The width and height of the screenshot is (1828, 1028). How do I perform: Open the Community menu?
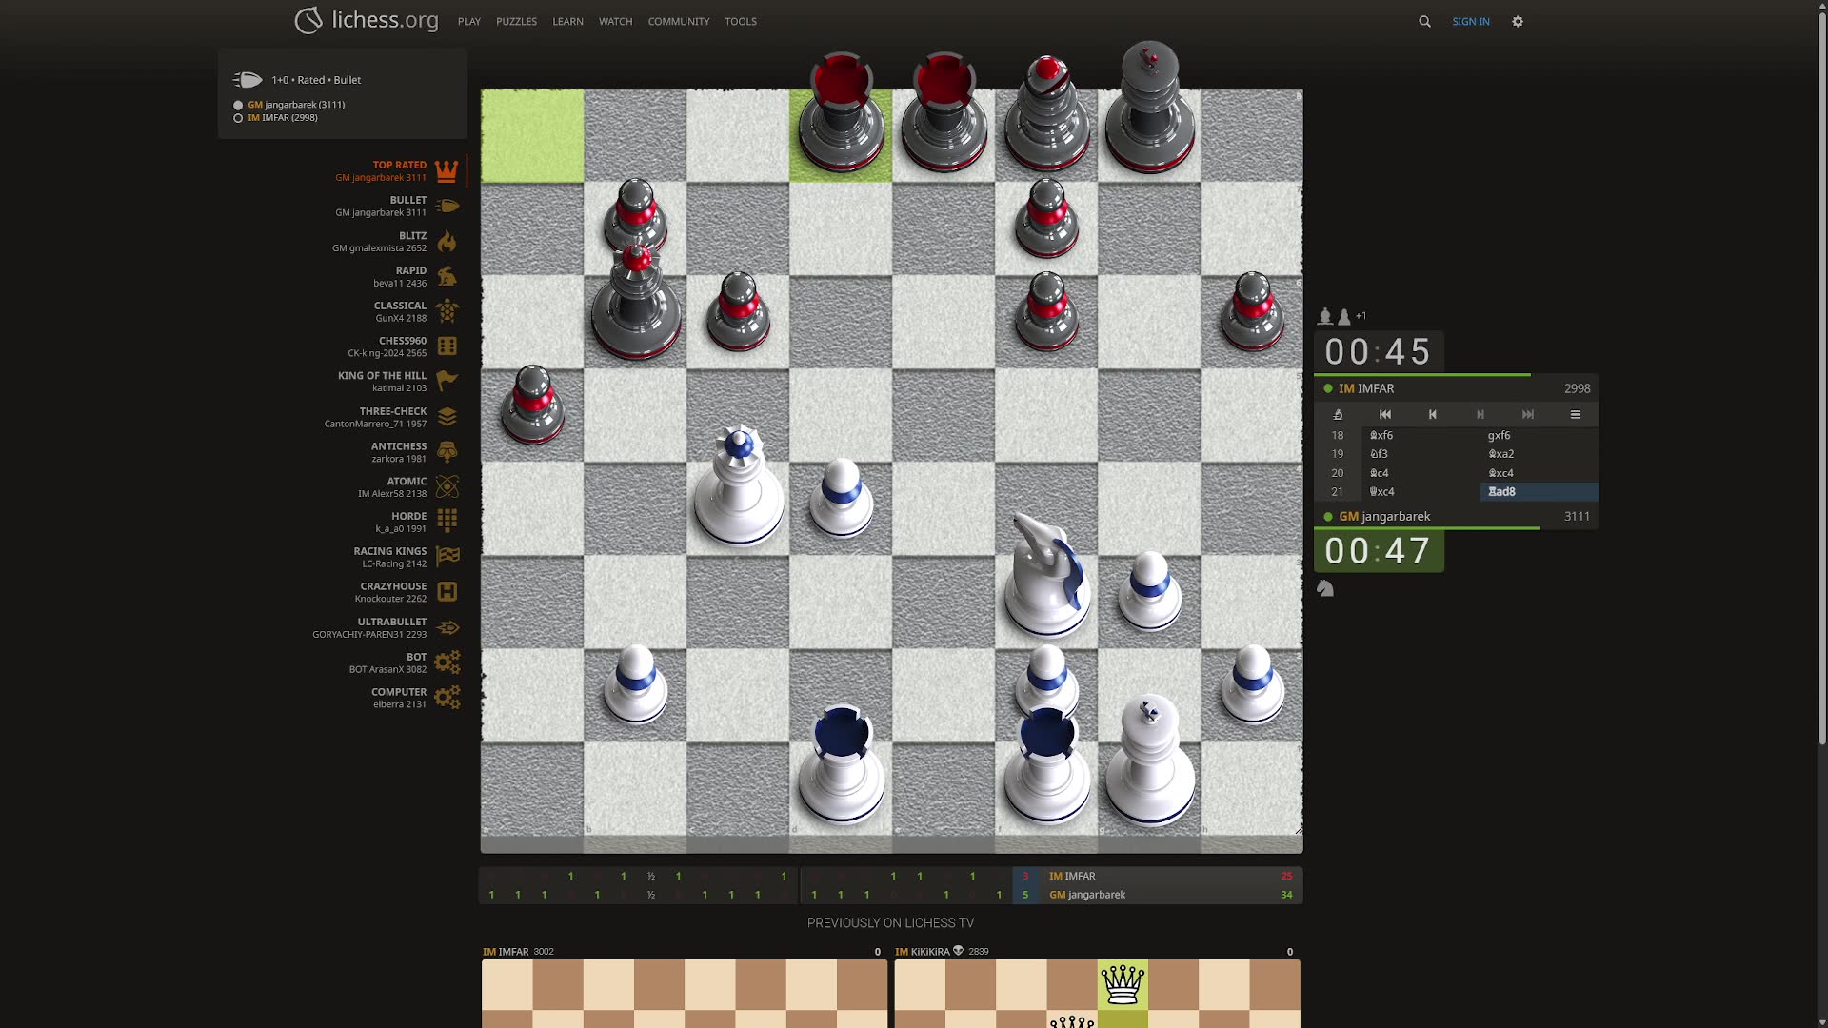(678, 21)
